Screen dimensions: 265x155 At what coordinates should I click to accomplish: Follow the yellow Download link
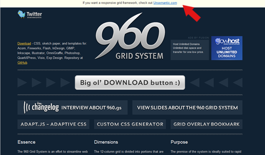(24, 43)
